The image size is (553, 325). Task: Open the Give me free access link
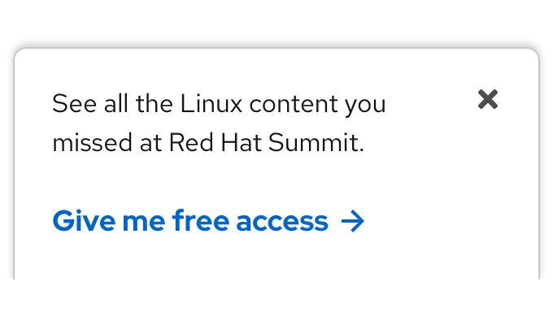(190, 221)
